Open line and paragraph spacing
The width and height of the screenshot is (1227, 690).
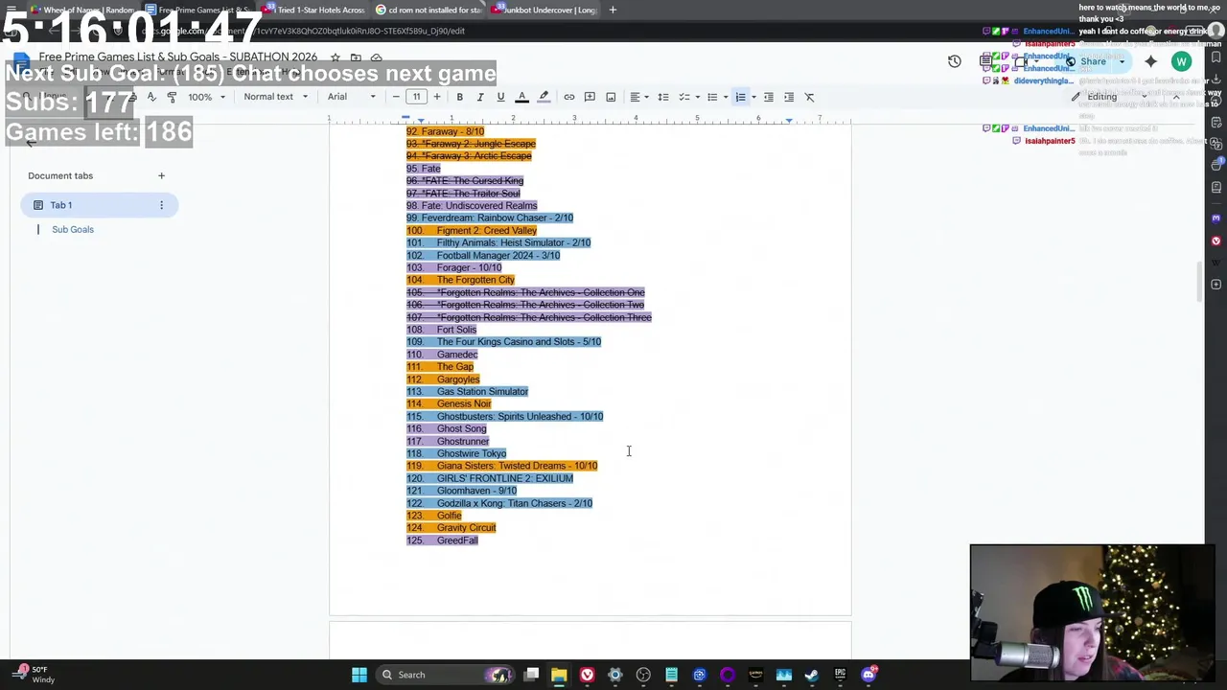click(x=662, y=97)
